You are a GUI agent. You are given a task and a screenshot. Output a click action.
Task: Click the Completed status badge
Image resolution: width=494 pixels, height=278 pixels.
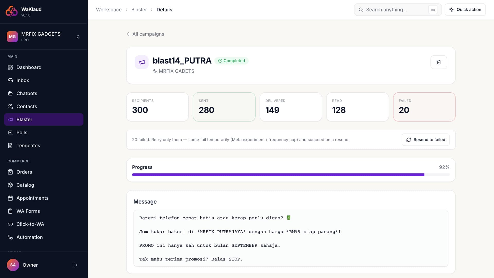[x=232, y=61]
